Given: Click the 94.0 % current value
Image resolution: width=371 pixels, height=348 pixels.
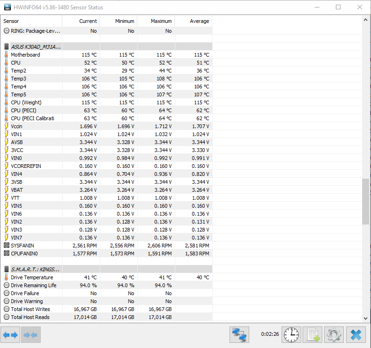Looking at the screenshot, I should (x=88, y=285).
